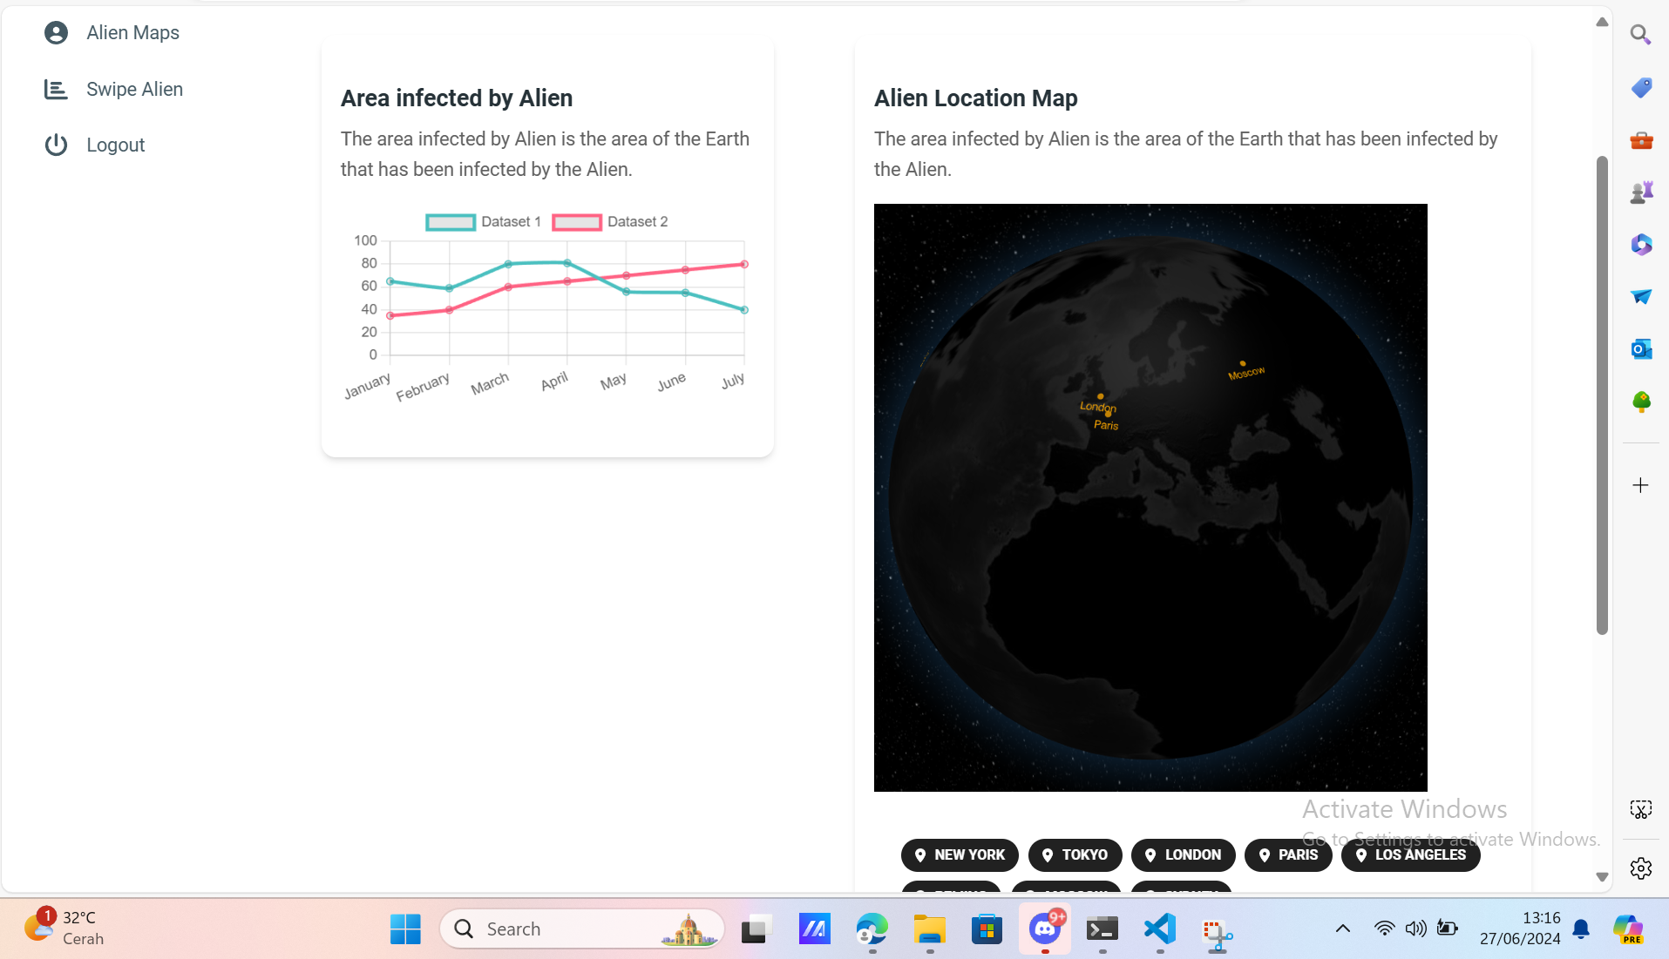The image size is (1669, 959).
Task: Open Task View on the taskbar
Action: 756,929
